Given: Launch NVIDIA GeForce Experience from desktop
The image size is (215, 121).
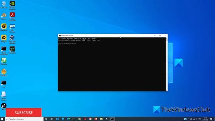Looking at the screenshot, I should point(12,5).
